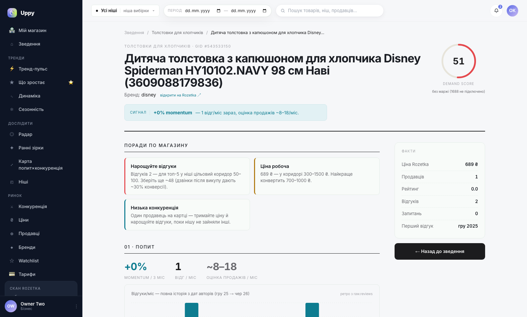Click the Ціни hryvnia icon
The height and width of the screenshot is (317, 527).
coord(12,220)
